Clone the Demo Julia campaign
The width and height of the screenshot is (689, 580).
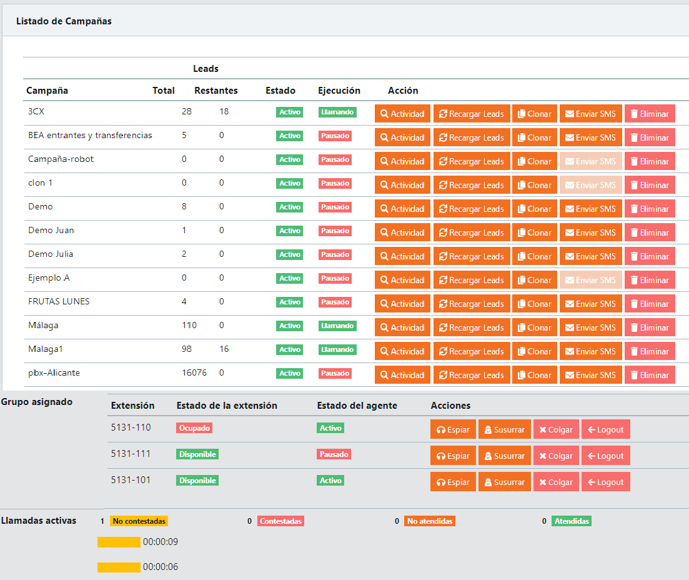click(x=534, y=256)
